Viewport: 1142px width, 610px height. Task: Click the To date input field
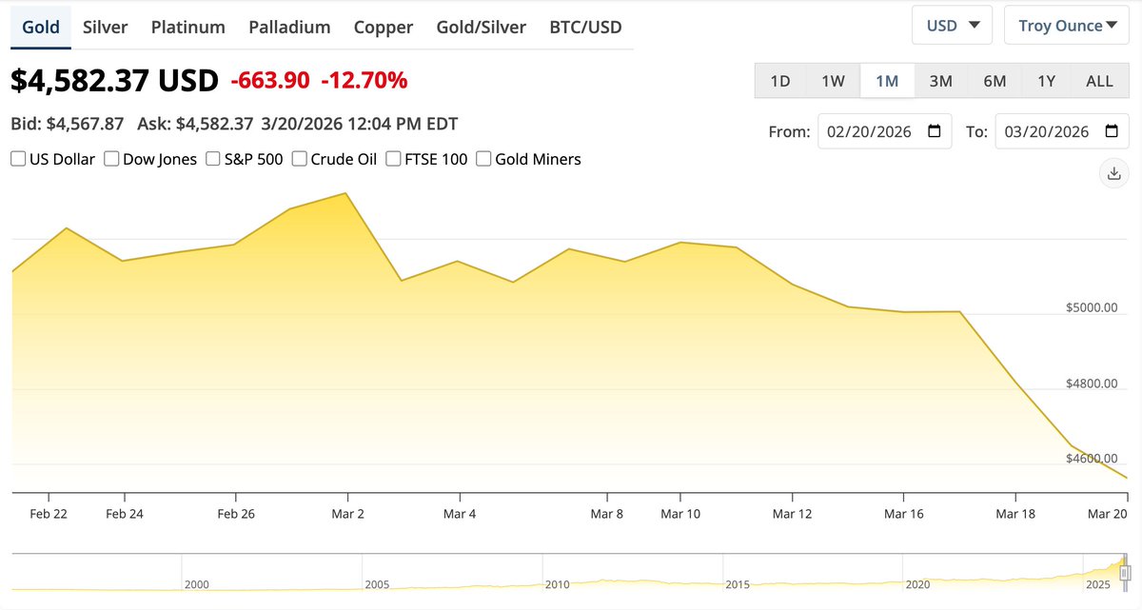(1061, 131)
